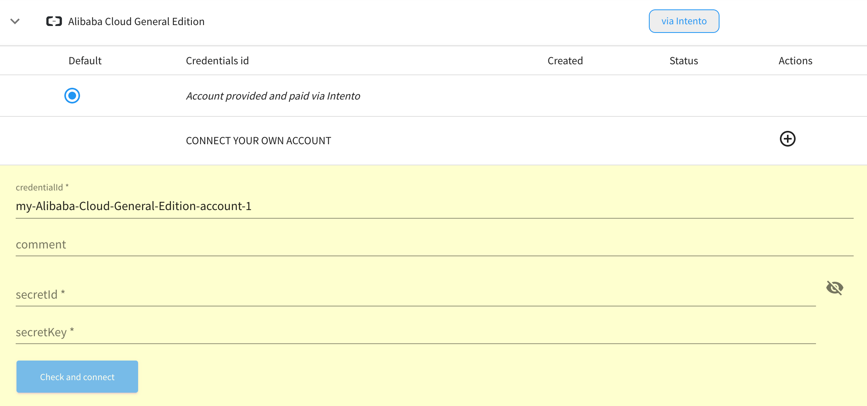Click the secretId input field
The height and width of the screenshot is (406, 867).
tap(415, 295)
